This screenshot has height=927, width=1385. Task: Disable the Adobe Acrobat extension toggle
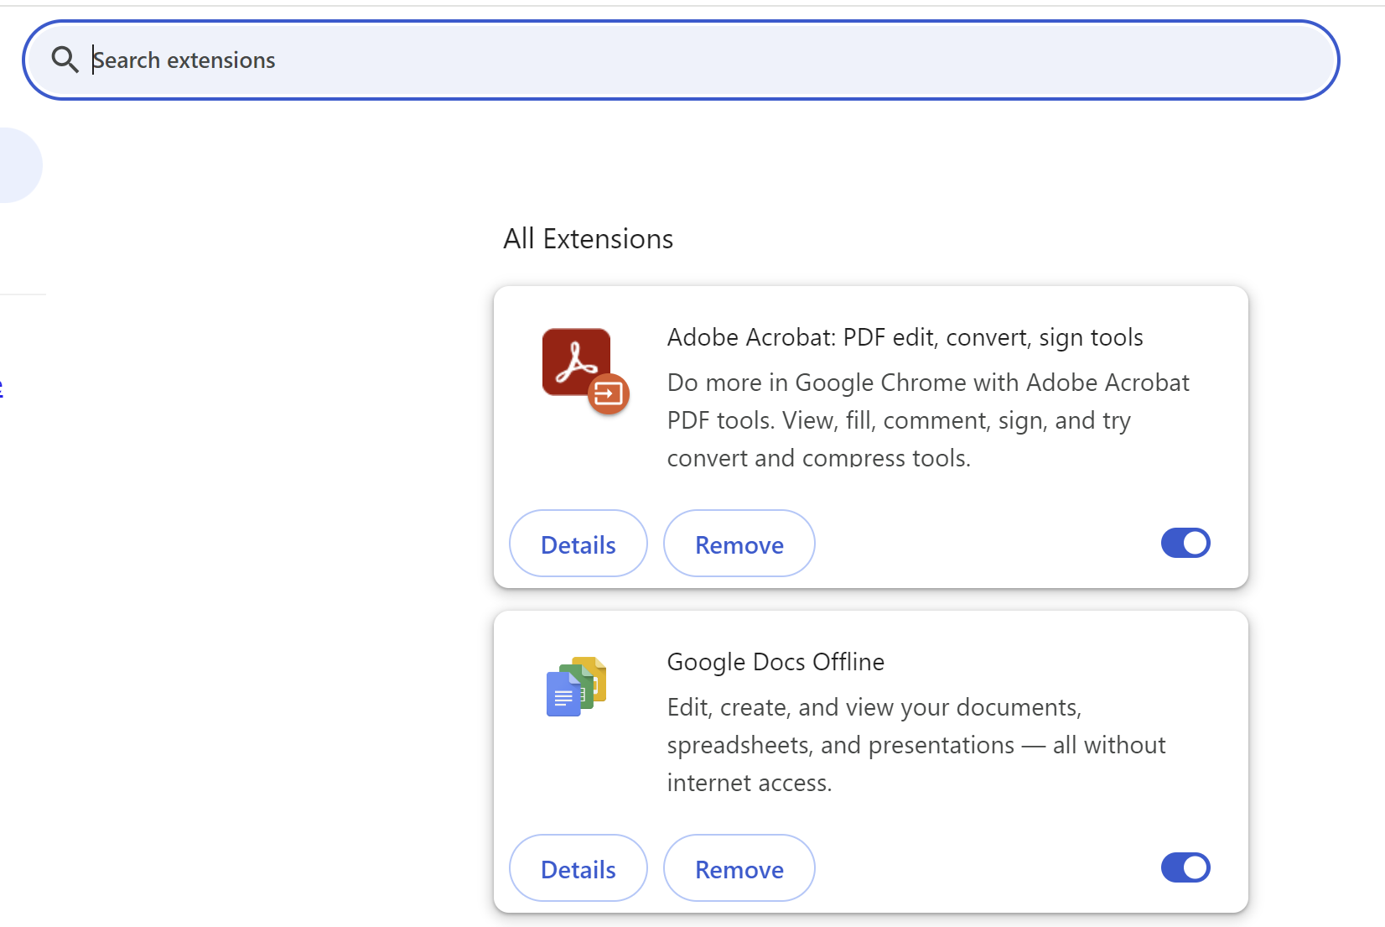click(x=1185, y=543)
